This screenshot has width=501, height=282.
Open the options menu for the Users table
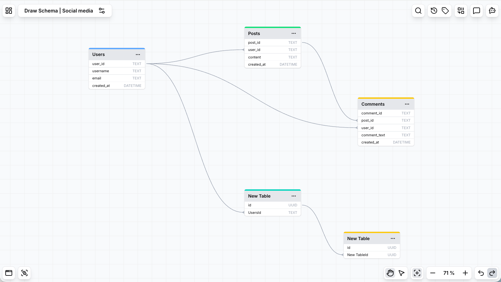coord(138,54)
